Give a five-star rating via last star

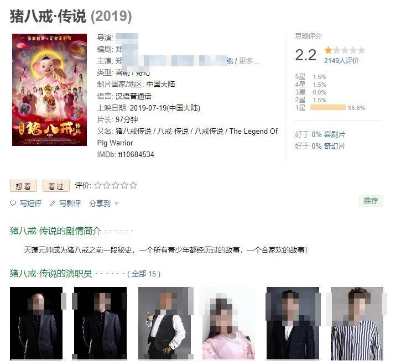(x=133, y=185)
